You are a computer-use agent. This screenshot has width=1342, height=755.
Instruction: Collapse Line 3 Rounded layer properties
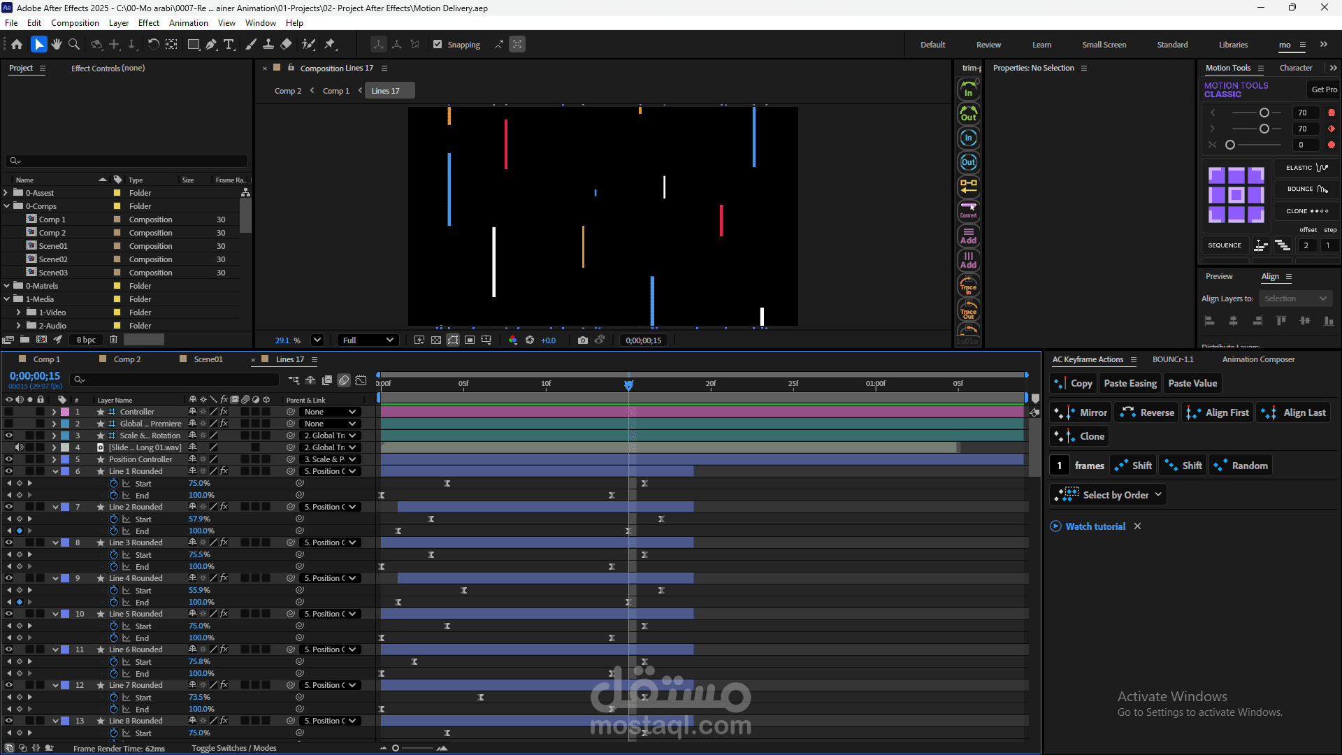(55, 542)
